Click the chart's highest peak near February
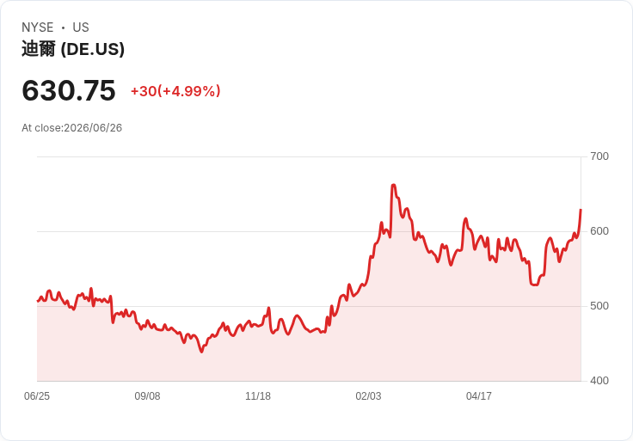Image resolution: width=633 pixels, height=441 pixels. pos(394,185)
